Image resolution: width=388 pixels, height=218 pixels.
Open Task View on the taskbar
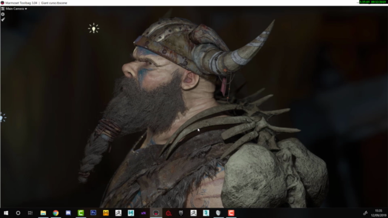[30, 213]
